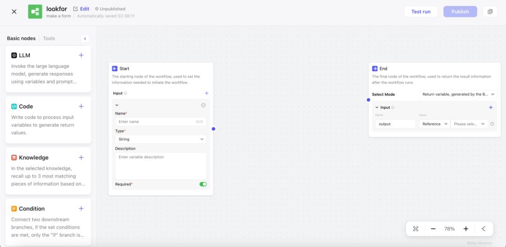
Task: Zoom in the canvas with the plus icon
Action: coord(466,229)
